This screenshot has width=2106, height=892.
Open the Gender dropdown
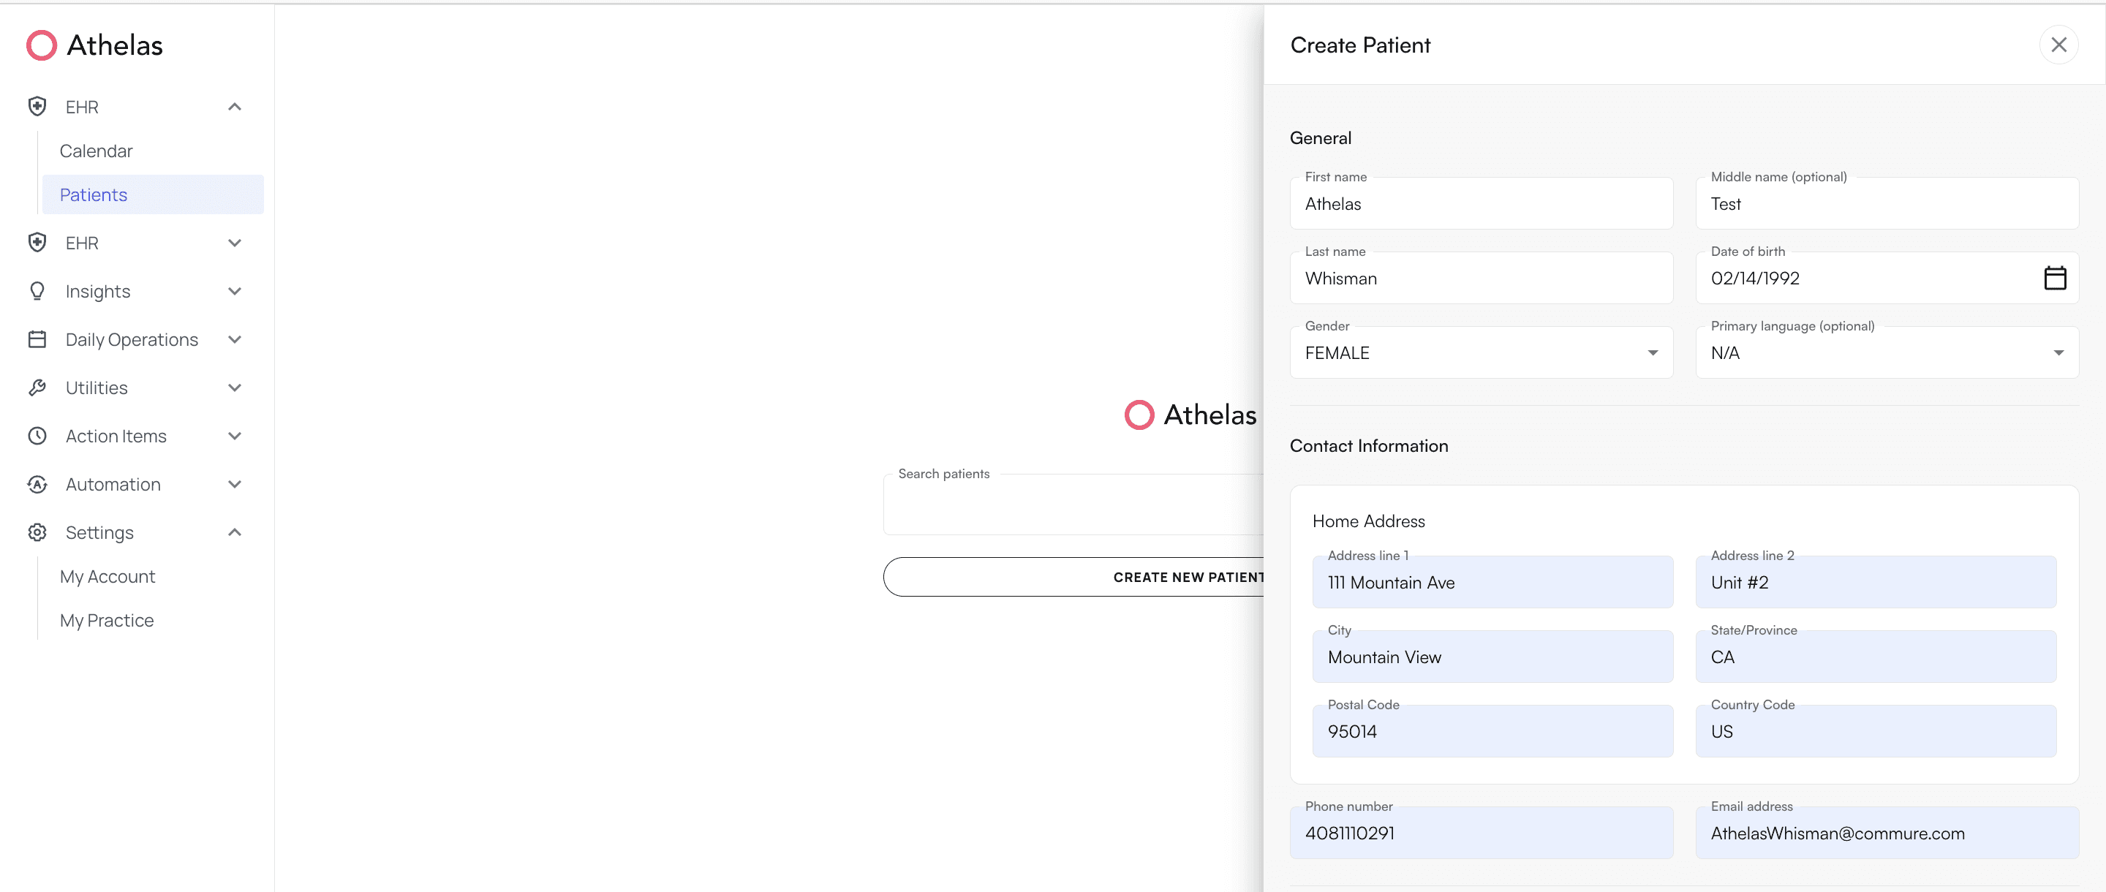1654,352
